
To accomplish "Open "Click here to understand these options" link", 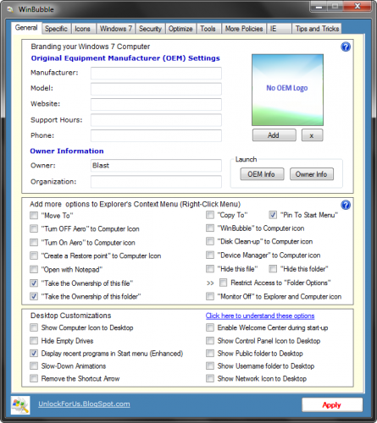I will click(x=260, y=316).
